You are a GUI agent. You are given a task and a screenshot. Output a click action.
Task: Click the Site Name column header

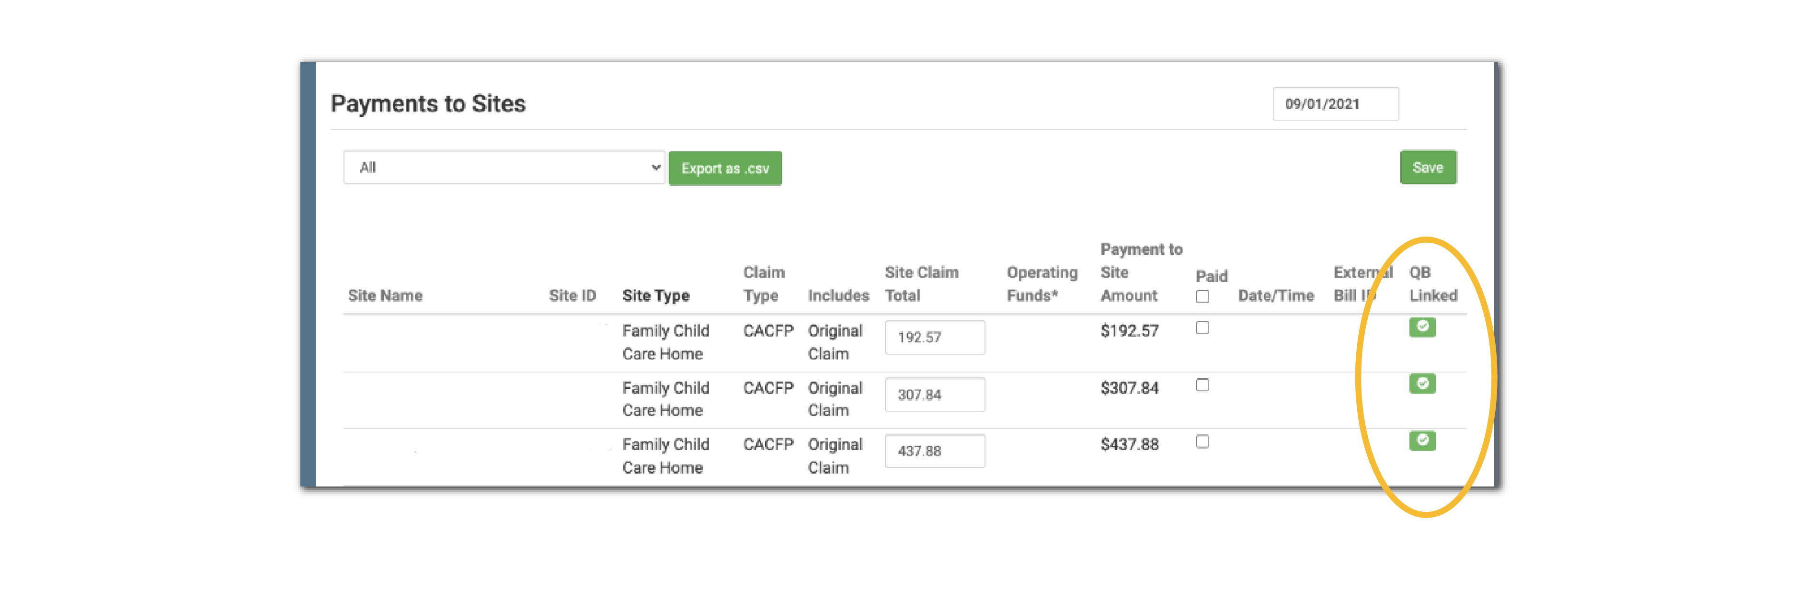click(x=385, y=295)
